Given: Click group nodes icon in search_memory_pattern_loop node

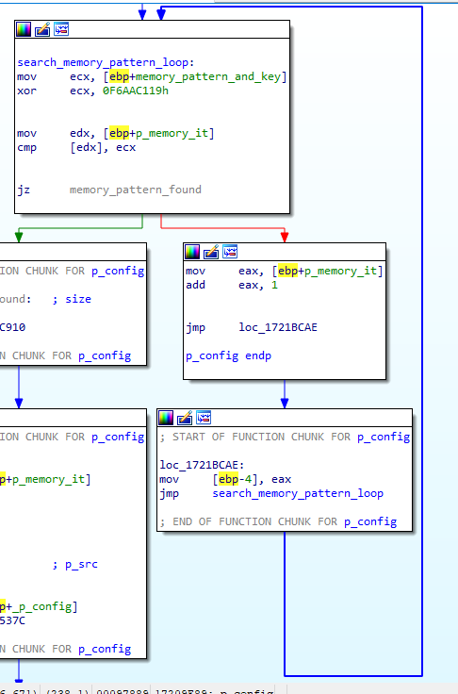Looking at the screenshot, I should [x=61, y=29].
